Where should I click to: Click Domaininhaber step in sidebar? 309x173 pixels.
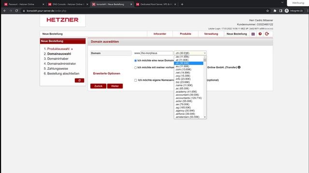[x=58, y=59]
